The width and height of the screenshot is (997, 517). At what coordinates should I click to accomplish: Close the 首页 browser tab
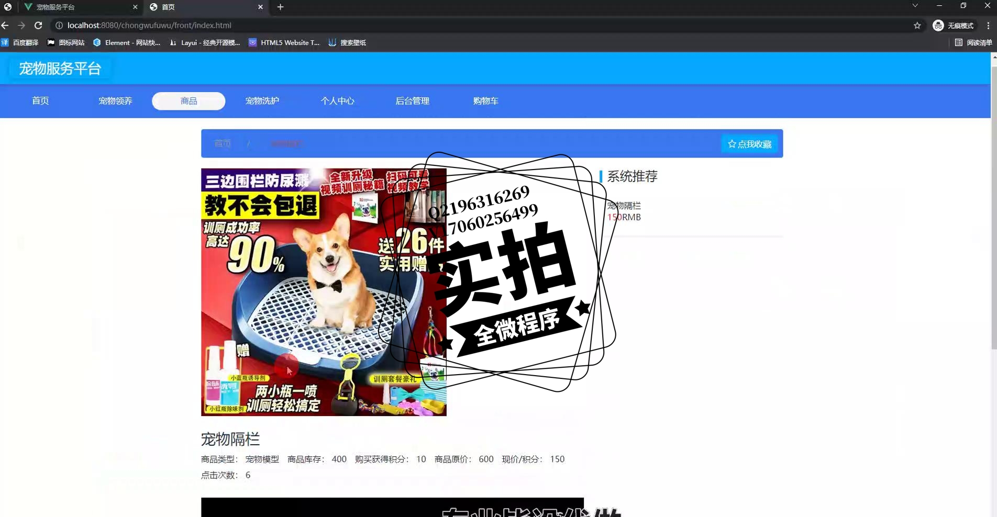(260, 7)
